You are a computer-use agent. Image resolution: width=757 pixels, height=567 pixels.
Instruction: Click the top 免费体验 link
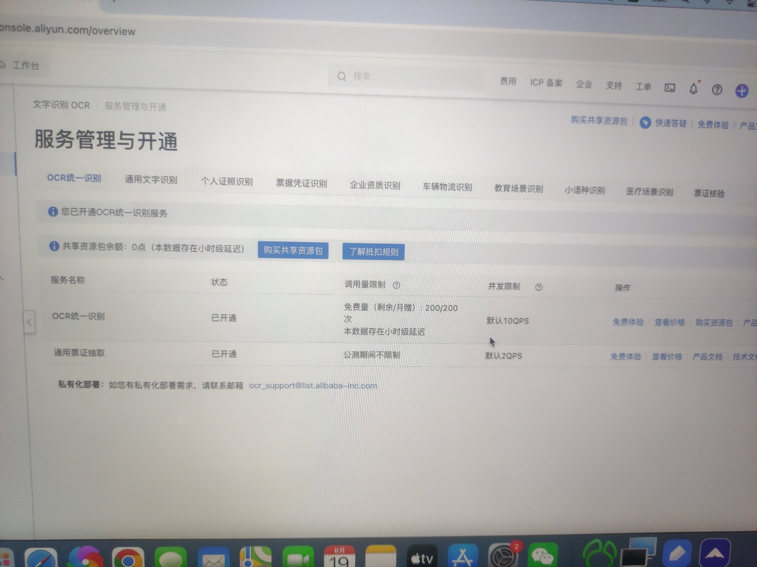(x=713, y=124)
